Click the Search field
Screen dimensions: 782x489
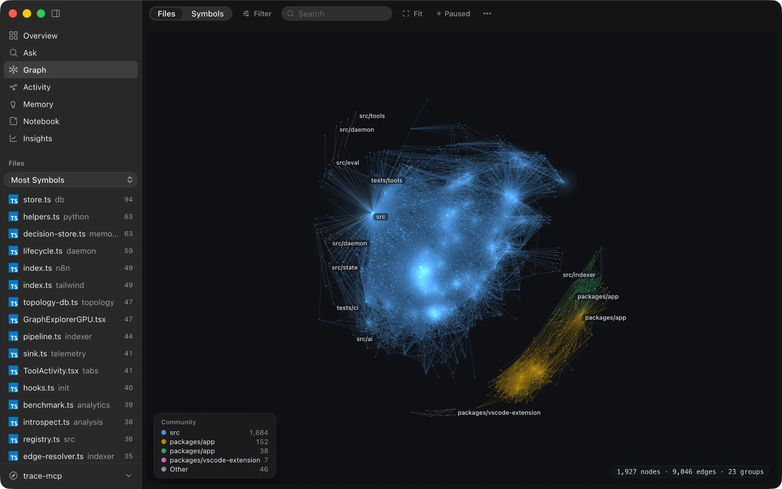[336, 13]
